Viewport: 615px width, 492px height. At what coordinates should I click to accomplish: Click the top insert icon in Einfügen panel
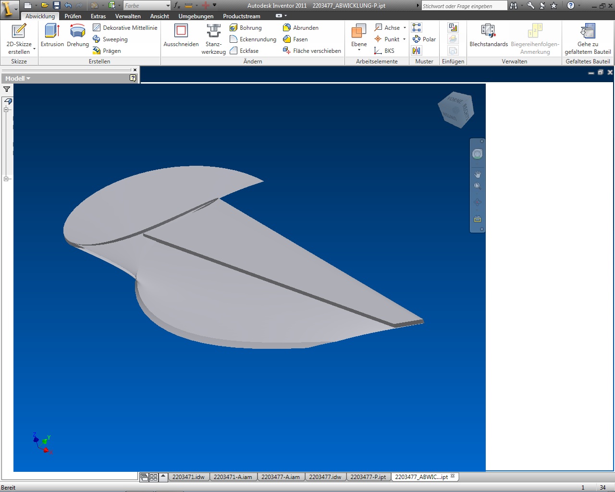[x=453, y=28]
